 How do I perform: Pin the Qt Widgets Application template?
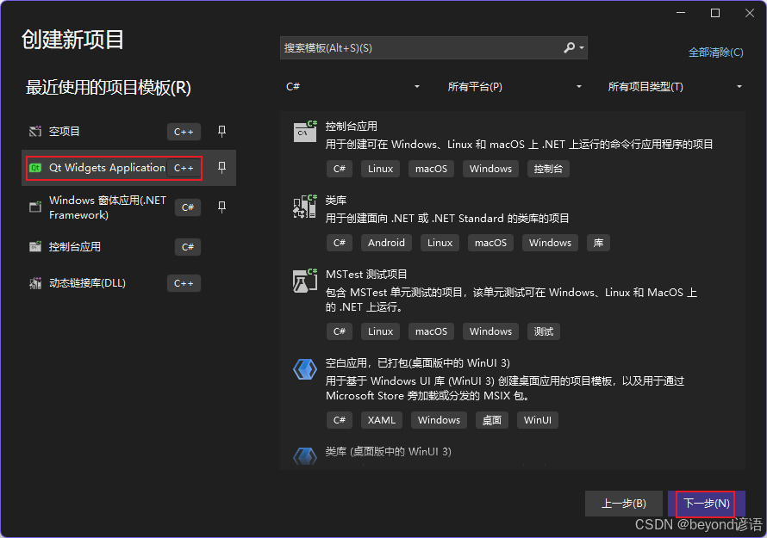(221, 168)
